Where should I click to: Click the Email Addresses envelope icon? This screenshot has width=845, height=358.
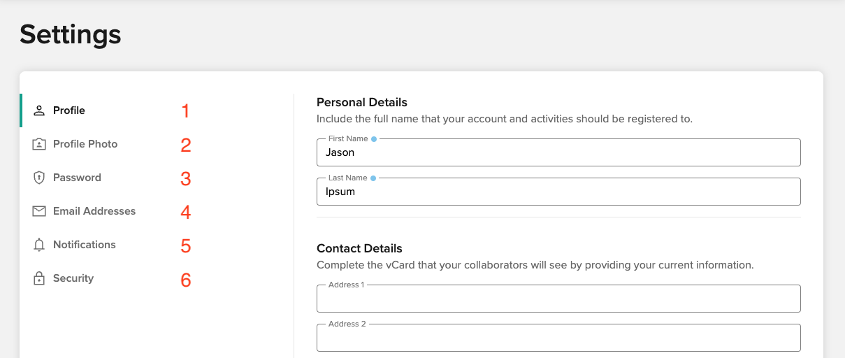click(39, 211)
